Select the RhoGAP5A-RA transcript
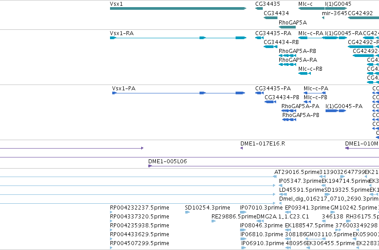This screenshot has width=379, height=250. 287,65
